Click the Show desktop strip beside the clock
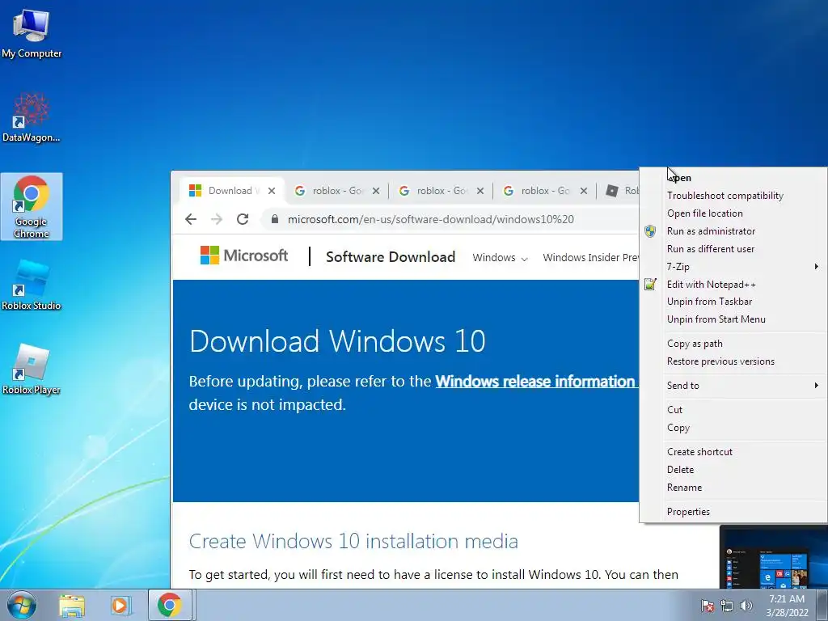 pos(822,605)
